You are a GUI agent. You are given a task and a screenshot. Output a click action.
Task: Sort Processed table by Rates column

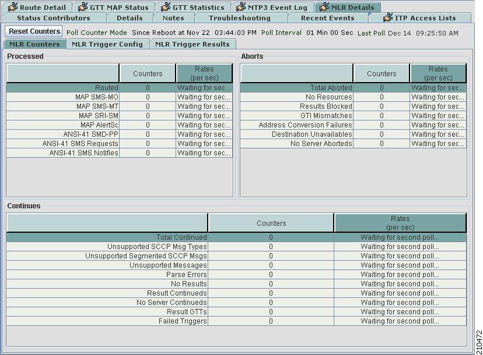pos(204,73)
